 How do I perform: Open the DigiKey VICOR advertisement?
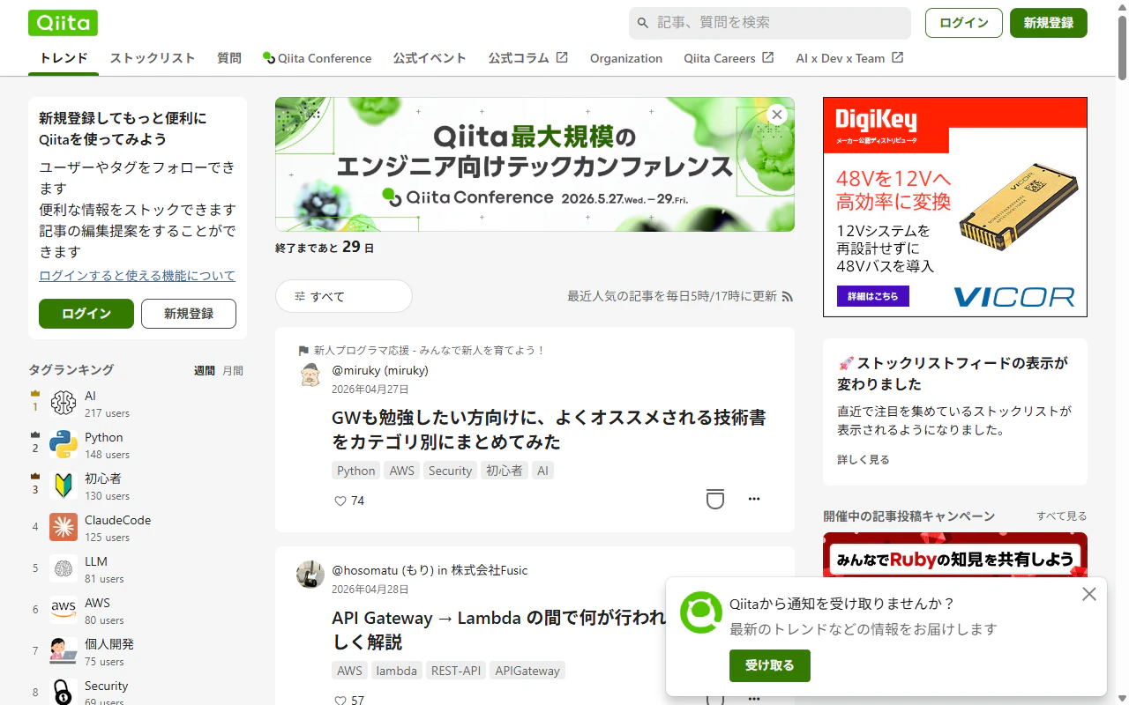click(955, 207)
